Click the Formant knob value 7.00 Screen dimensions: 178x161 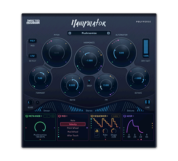(x=40, y=78)
